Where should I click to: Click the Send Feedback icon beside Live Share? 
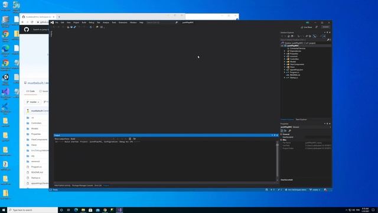(x=317, y=27)
